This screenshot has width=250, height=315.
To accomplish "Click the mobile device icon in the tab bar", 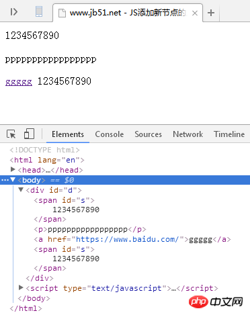I will pos(39,11).
